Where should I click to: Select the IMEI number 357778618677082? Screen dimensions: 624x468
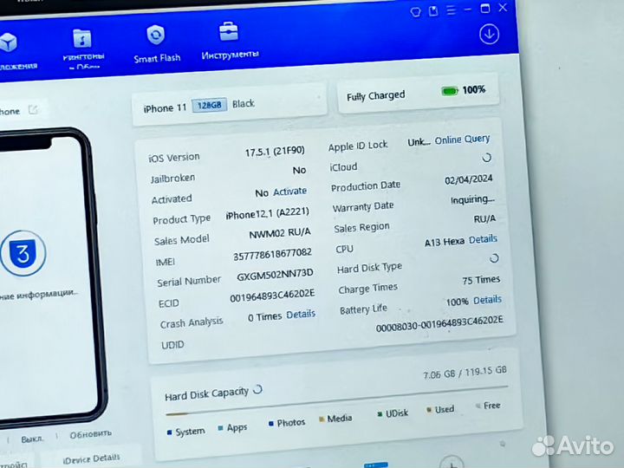coord(272,254)
